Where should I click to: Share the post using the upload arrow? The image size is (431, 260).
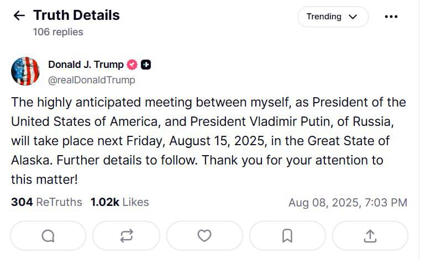(370, 236)
